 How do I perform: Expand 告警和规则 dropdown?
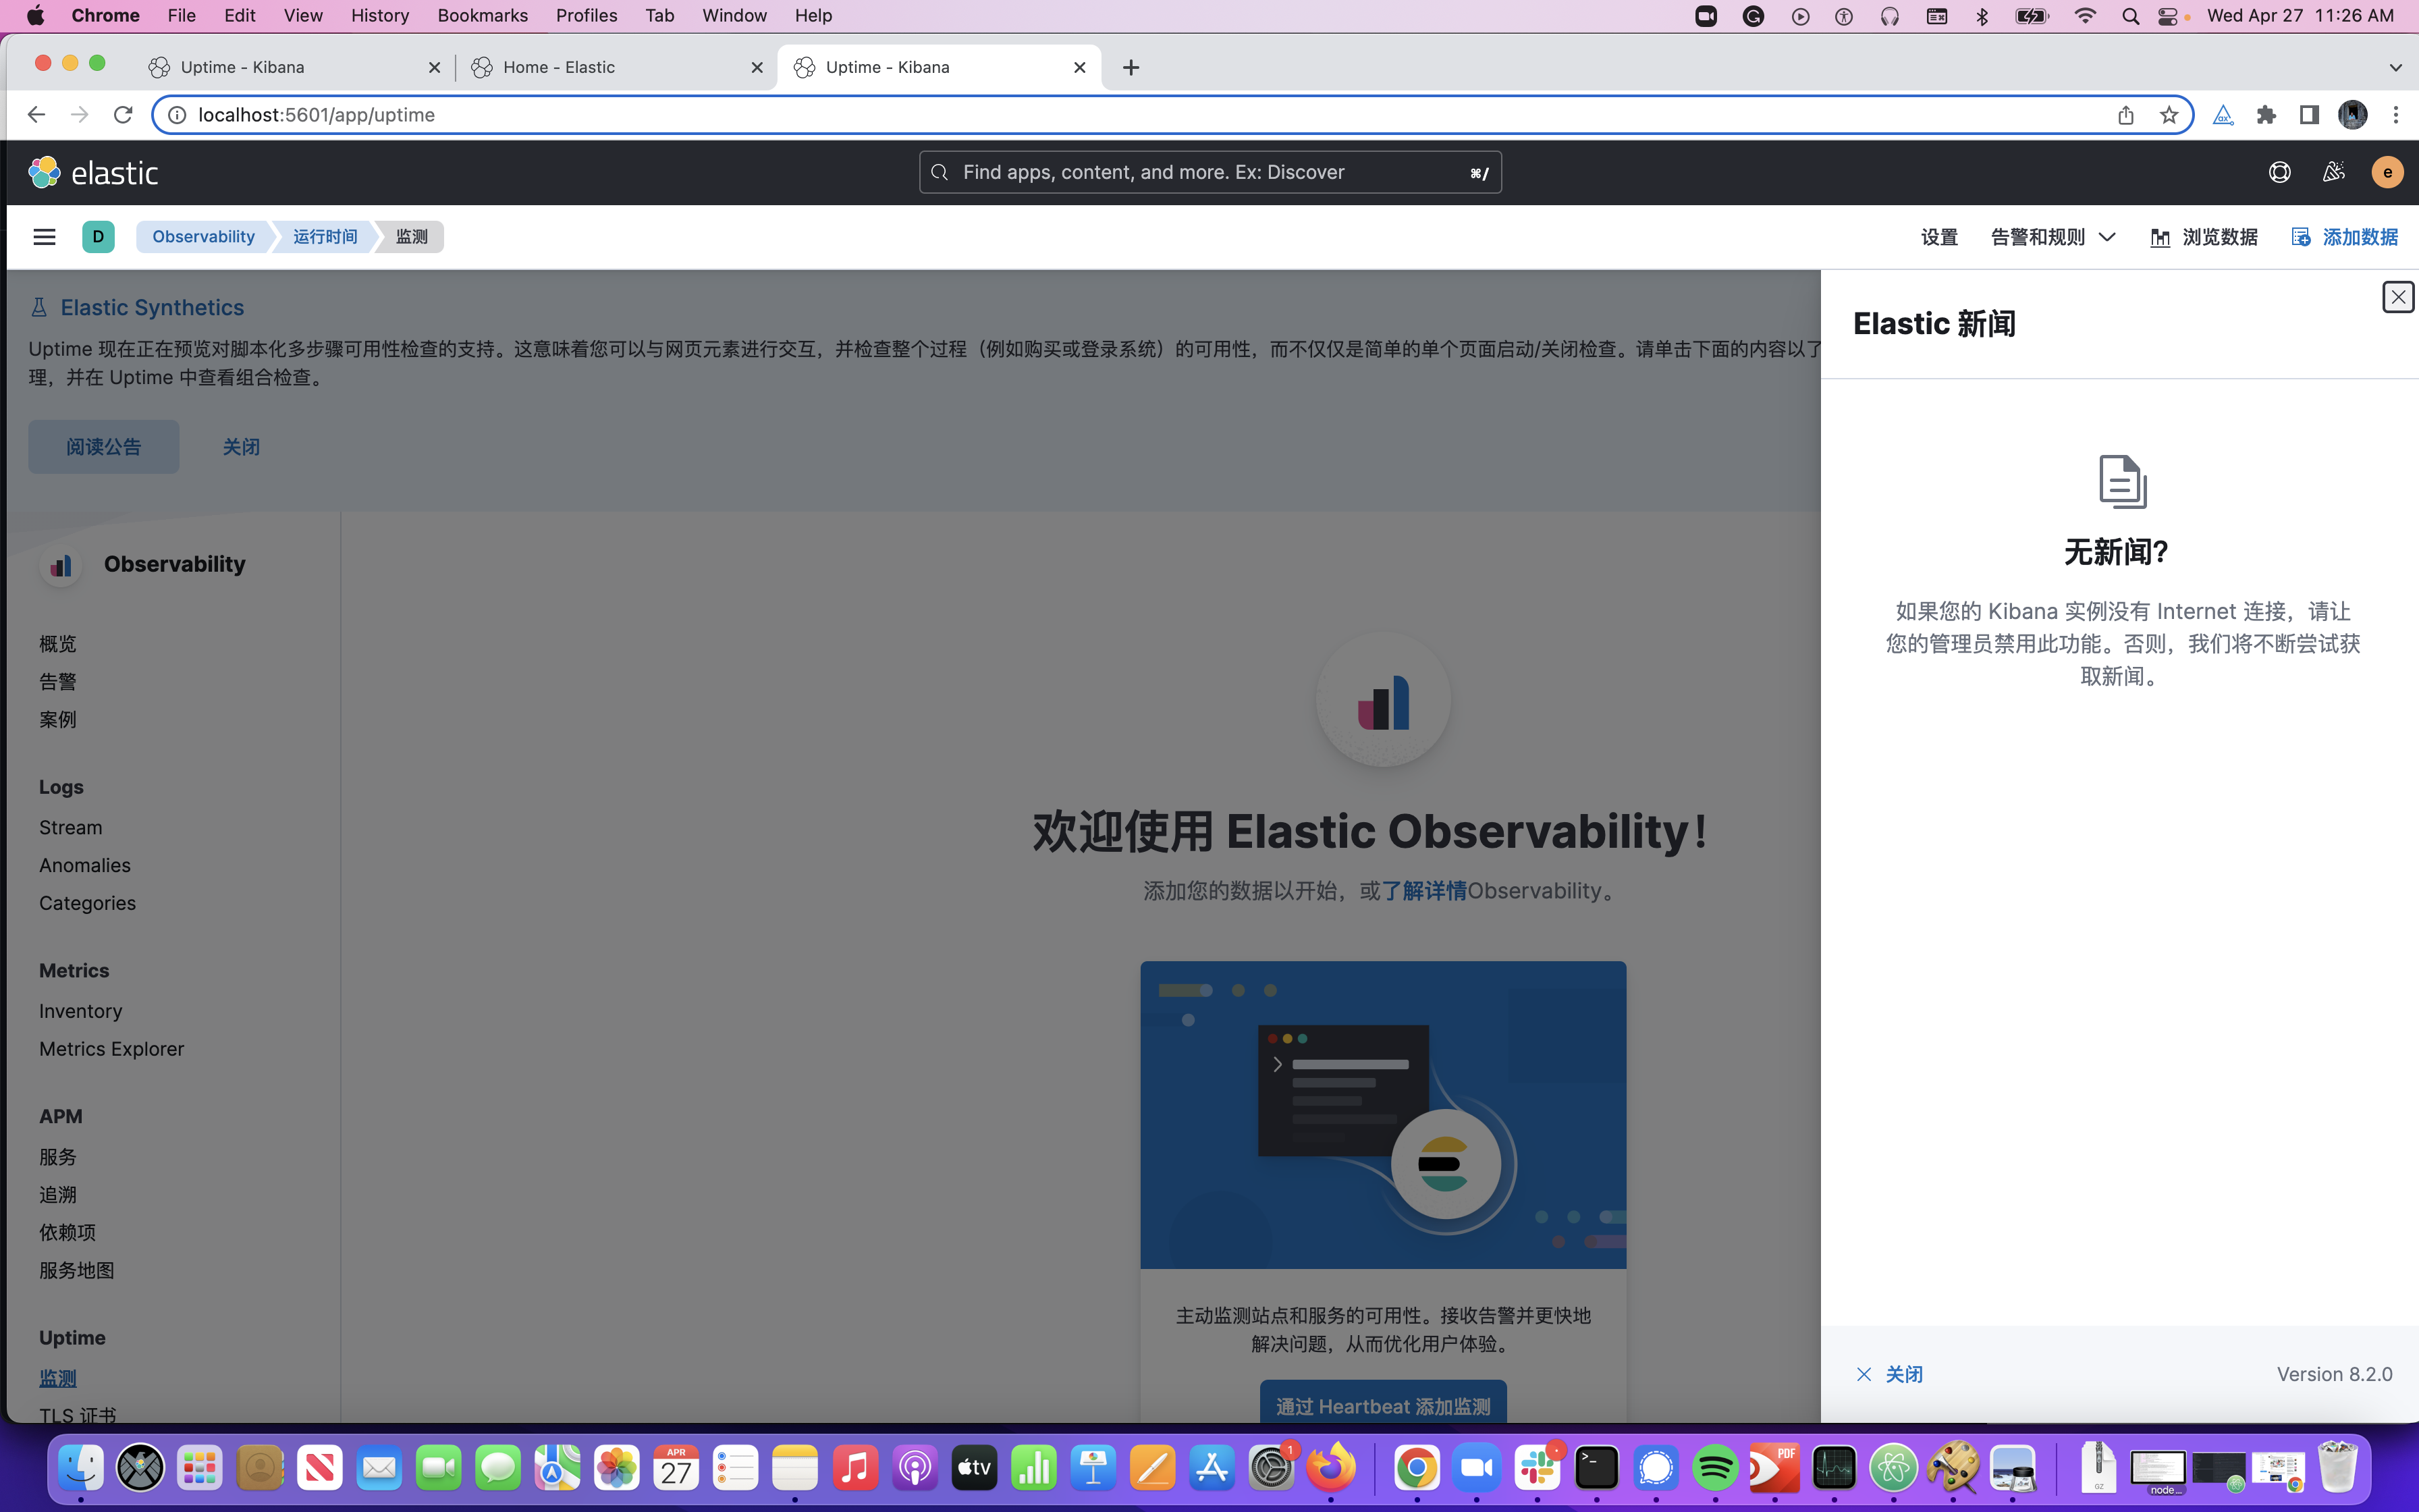click(2053, 237)
